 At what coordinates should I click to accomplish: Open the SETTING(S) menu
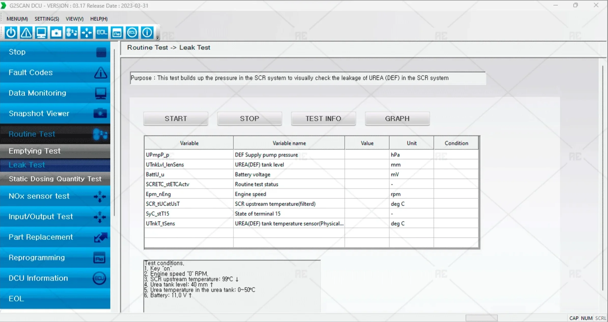pyautogui.click(x=47, y=19)
